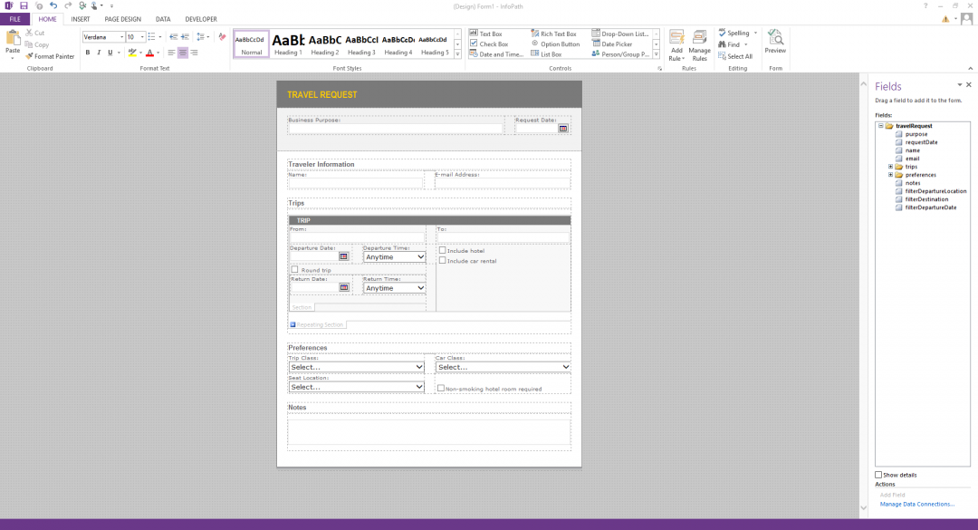
Task: Open the Departure Time dropdown
Action: pos(394,256)
